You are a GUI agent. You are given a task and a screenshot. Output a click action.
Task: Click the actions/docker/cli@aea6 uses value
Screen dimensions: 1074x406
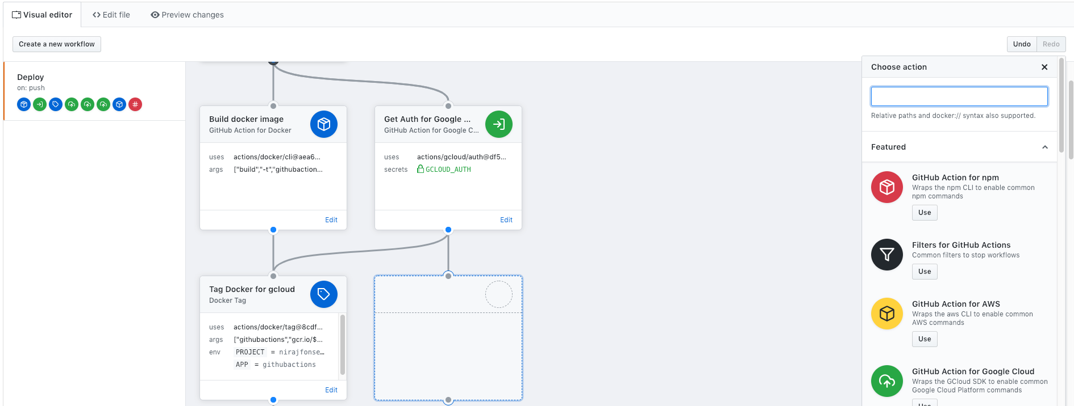[x=277, y=157]
